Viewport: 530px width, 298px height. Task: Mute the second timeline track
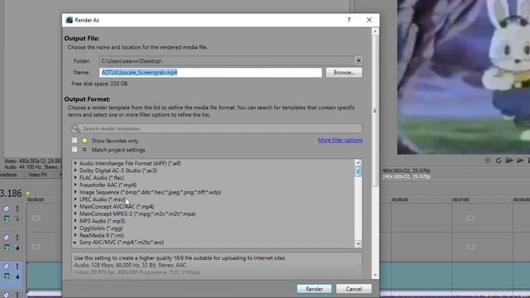click(7, 238)
